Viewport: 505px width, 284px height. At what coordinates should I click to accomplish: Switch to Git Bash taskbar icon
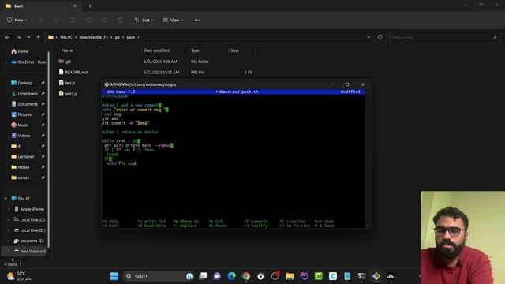point(376,276)
